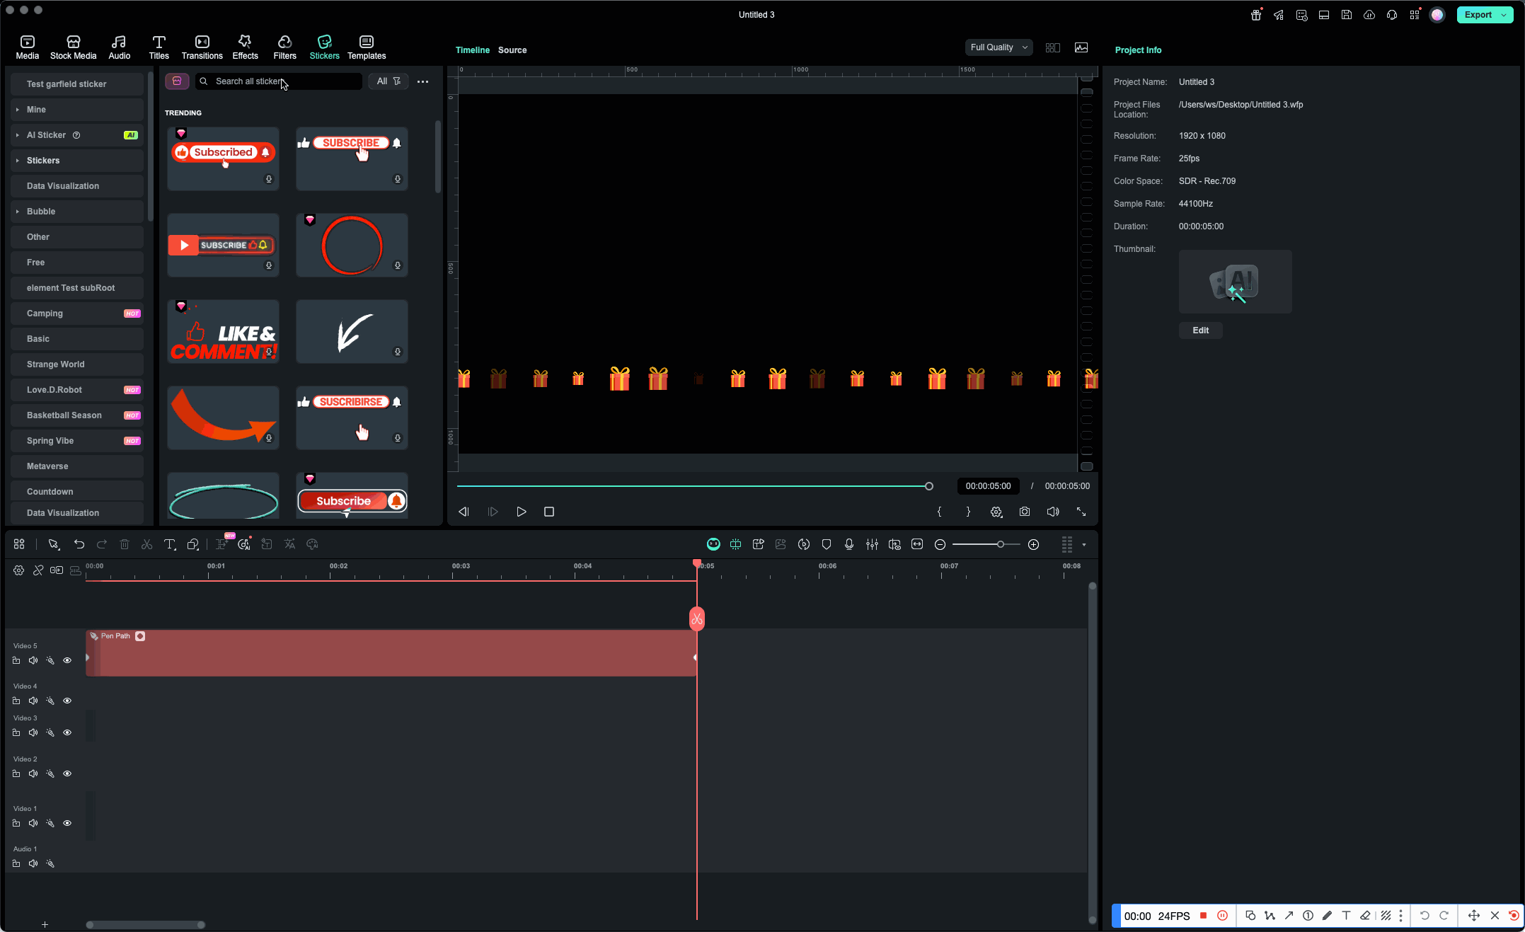Screen dimensions: 1525x932
Task: Open the Audio Mixer icon
Action: [x=872, y=544]
